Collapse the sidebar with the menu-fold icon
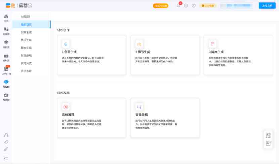This screenshot has width=279, height=164. (6, 159)
